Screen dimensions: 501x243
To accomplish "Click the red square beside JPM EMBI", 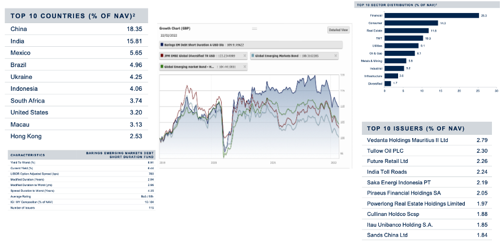I will point(162,56).
